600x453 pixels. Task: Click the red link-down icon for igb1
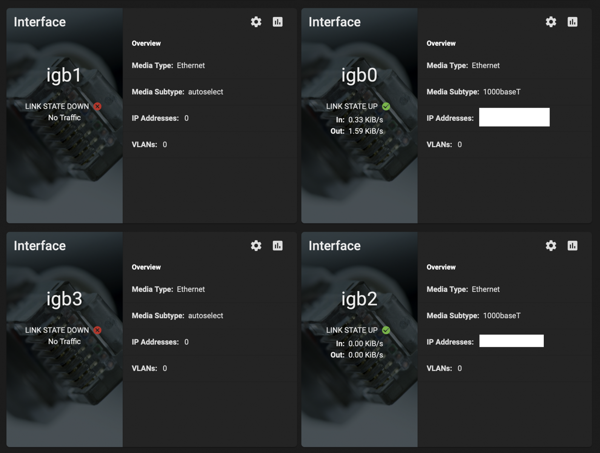98,106
